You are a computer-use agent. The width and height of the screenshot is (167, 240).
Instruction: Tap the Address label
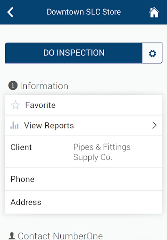click(x=26, y=202)
